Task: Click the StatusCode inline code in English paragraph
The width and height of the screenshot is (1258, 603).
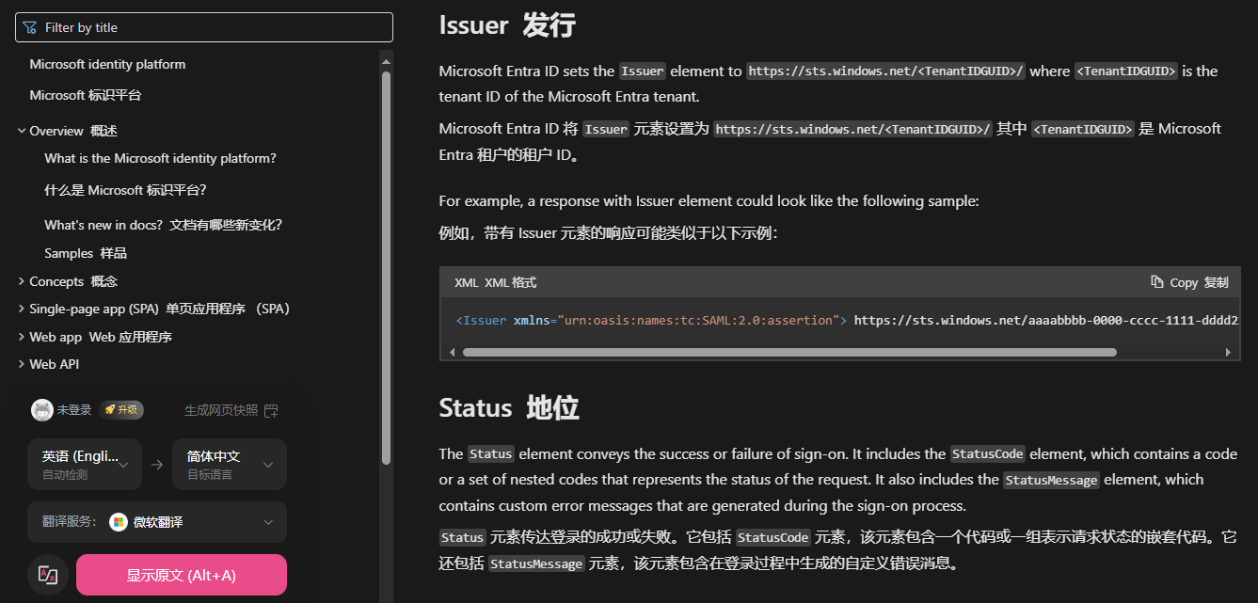Action: [x=987, y=453]
